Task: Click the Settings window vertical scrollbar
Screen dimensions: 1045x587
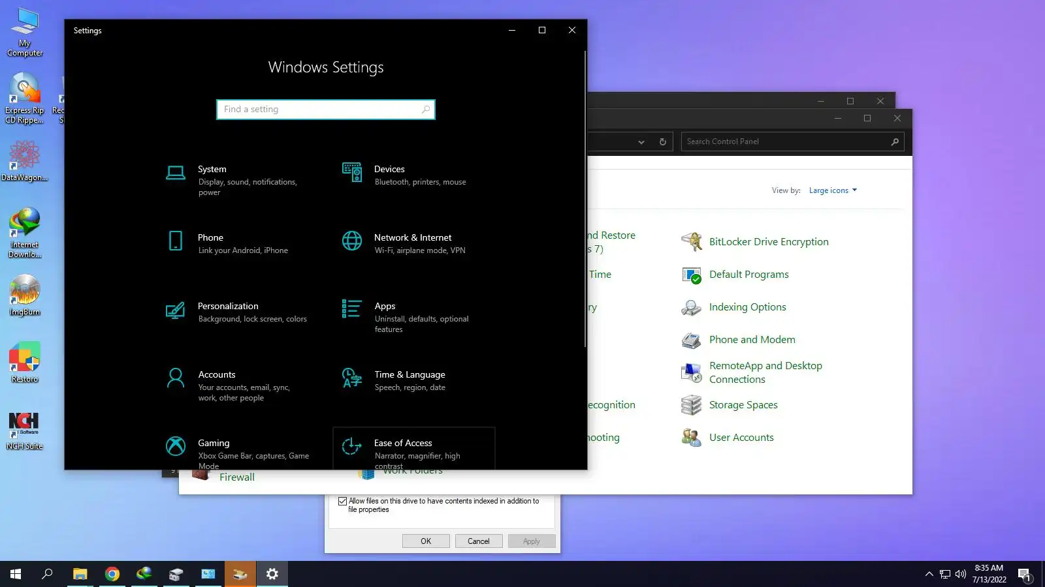Action: point(585,198)
